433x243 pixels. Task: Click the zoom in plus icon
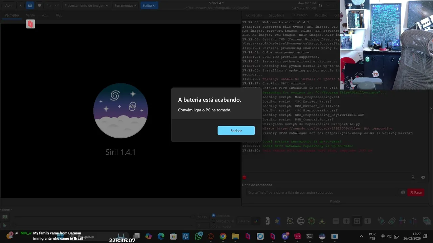coord(346,221)
